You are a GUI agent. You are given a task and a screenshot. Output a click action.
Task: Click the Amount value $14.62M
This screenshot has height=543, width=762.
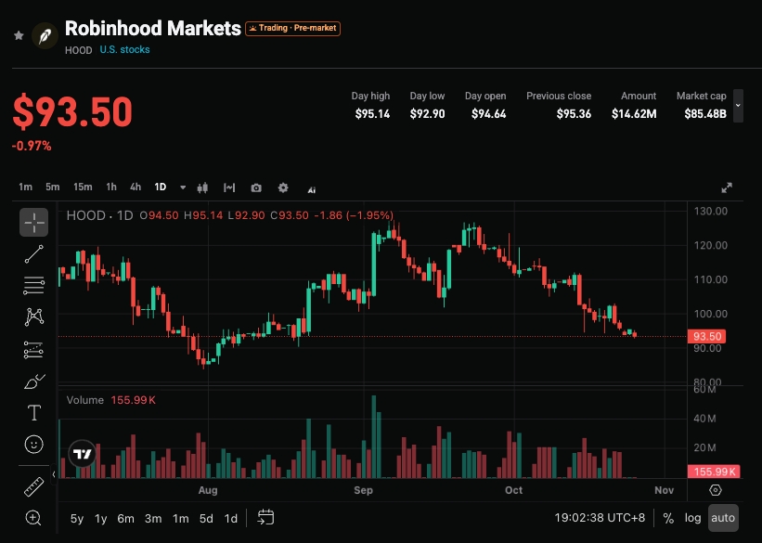point(634,114)
